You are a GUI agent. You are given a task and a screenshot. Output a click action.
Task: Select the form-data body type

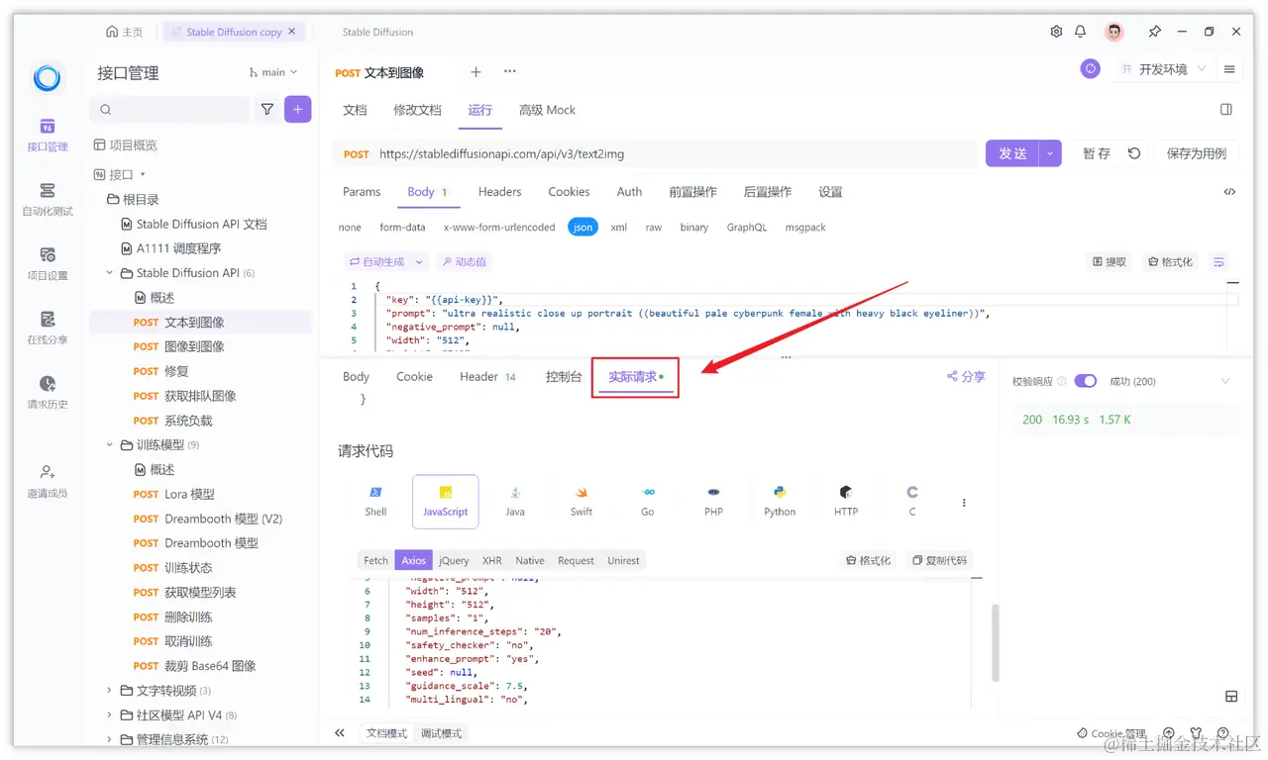coord(402,228)
